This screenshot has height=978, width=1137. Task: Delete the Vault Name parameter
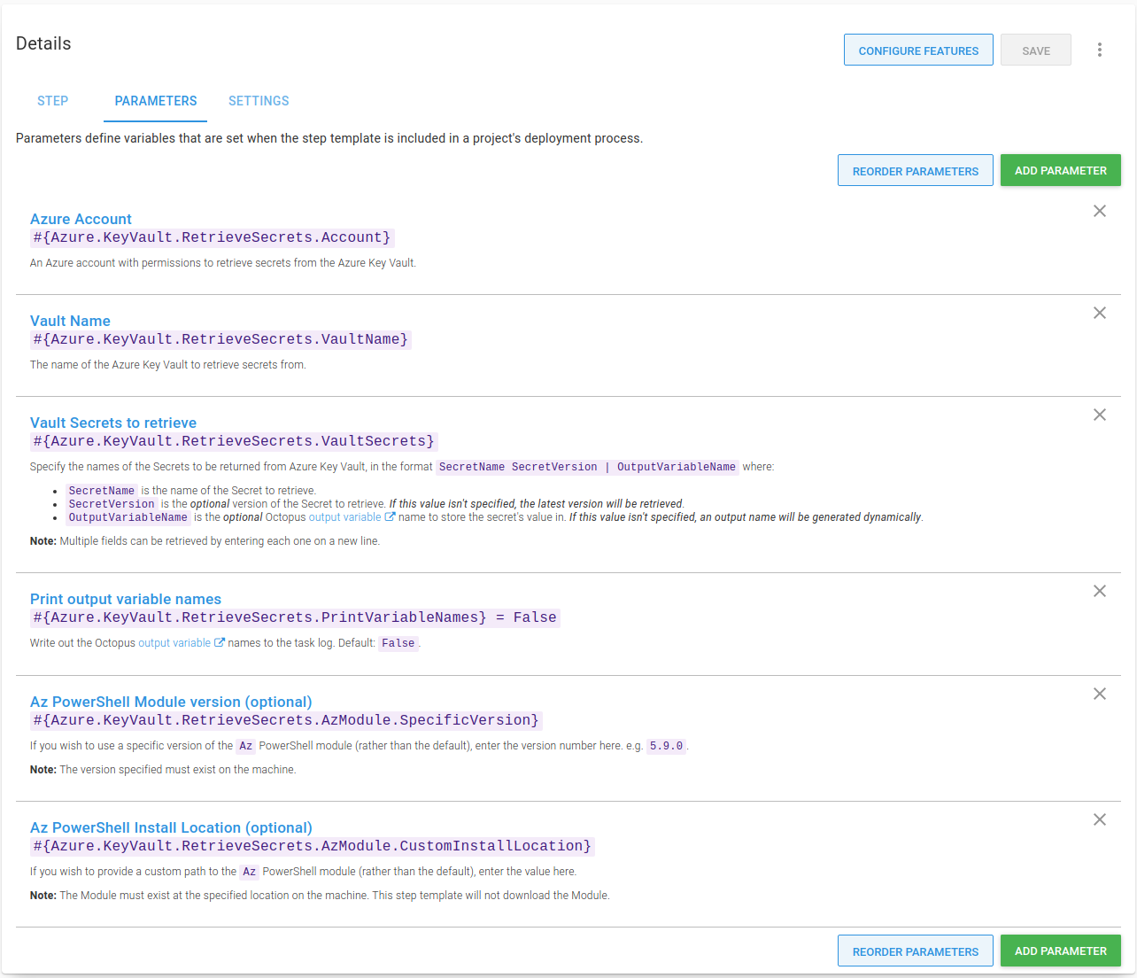coord(1099,313)
